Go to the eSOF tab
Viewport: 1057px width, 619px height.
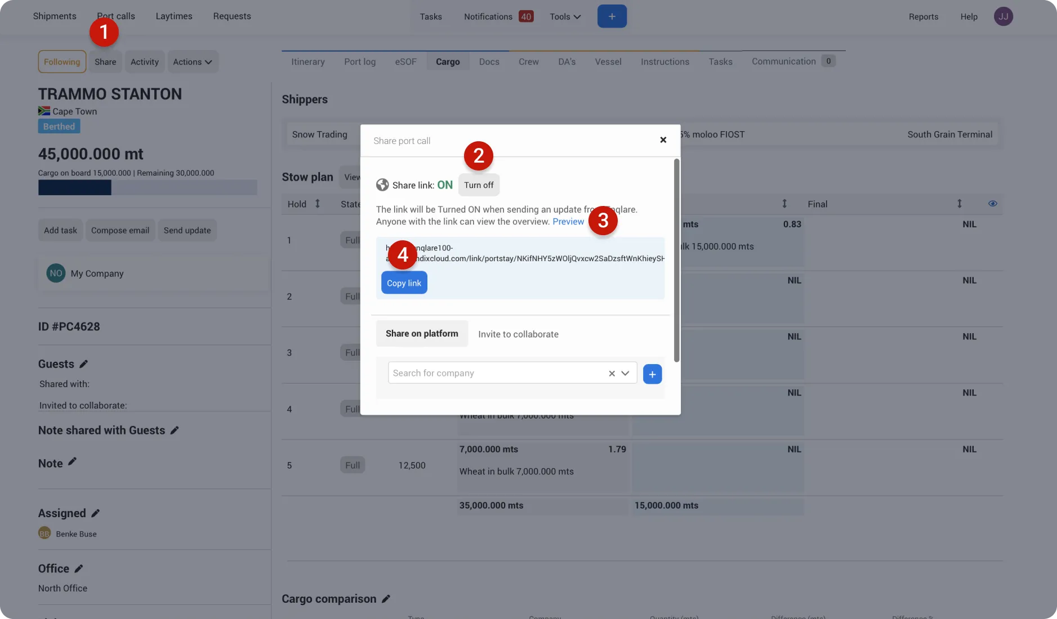tap(406, 62)
